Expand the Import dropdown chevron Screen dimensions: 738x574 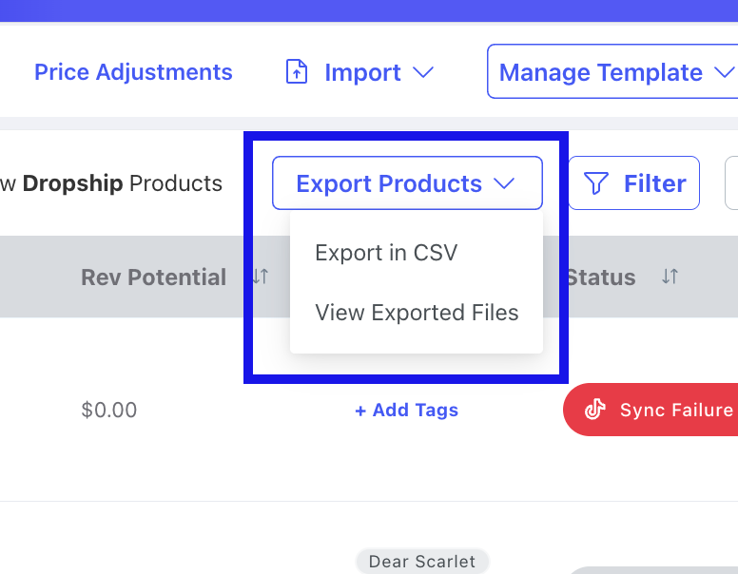(x=423, y=73)
